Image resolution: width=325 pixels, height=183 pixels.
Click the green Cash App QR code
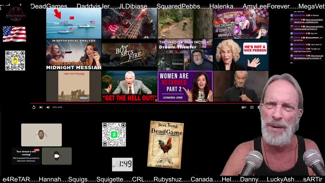[114, 134]
